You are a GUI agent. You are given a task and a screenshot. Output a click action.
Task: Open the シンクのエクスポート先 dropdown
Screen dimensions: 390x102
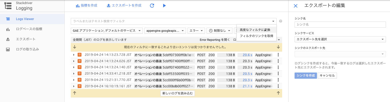pos(340,54)
